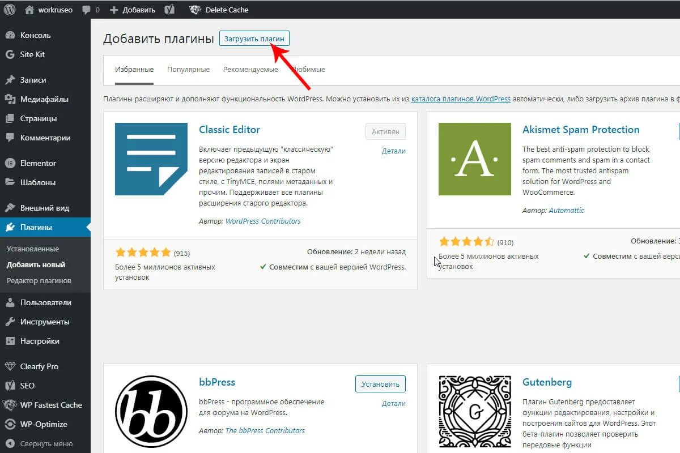Viewport: 680px width, 453px height.
Task: Click the Шаблоны folder icon
Action: 10,182
